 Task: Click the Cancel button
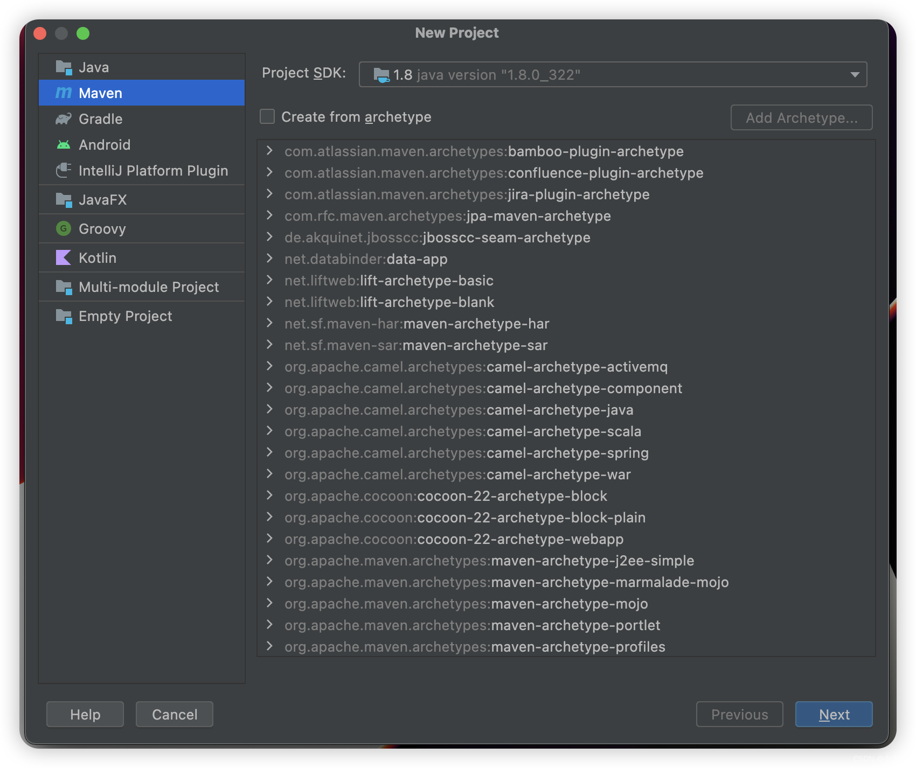175,714
